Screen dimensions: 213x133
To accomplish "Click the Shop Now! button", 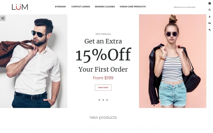I will 103,88.
